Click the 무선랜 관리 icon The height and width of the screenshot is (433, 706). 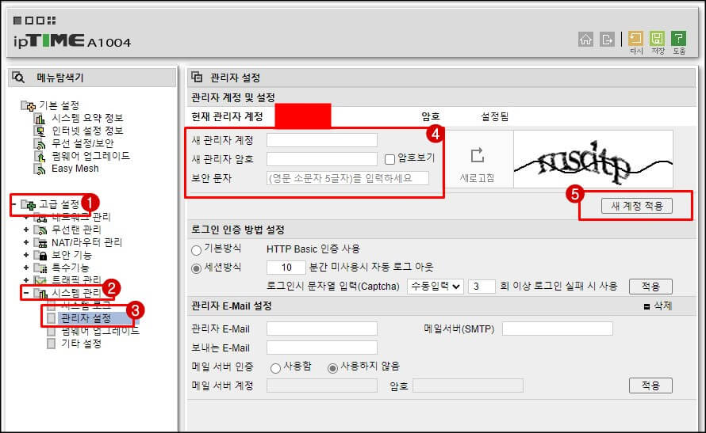(x=40, y=230)
